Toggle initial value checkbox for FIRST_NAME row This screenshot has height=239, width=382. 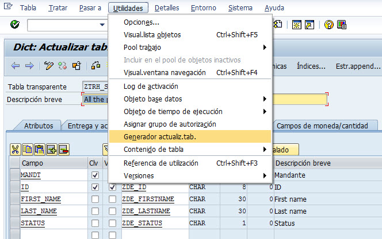click(112, 199)
